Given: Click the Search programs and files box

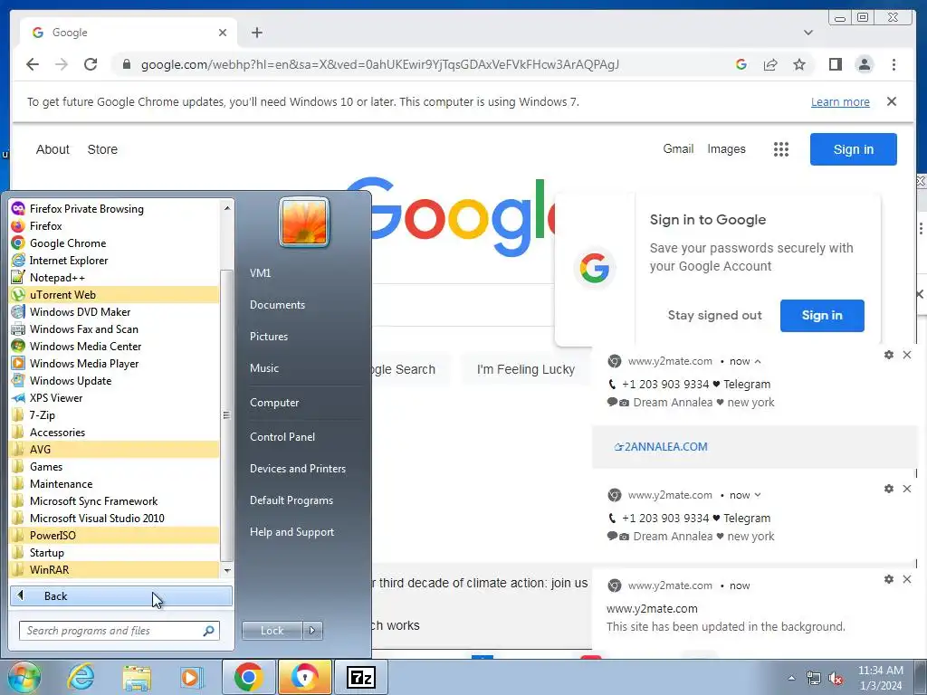Looking at the screenshot, I should (119, 631).
